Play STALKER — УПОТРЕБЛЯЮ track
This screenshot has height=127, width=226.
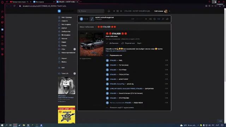pos(107,98)
